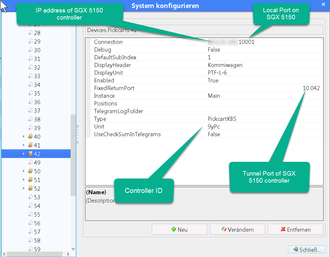Select the TelegramLogFolder property
330x257 pixels.
(x=204, y=111)
